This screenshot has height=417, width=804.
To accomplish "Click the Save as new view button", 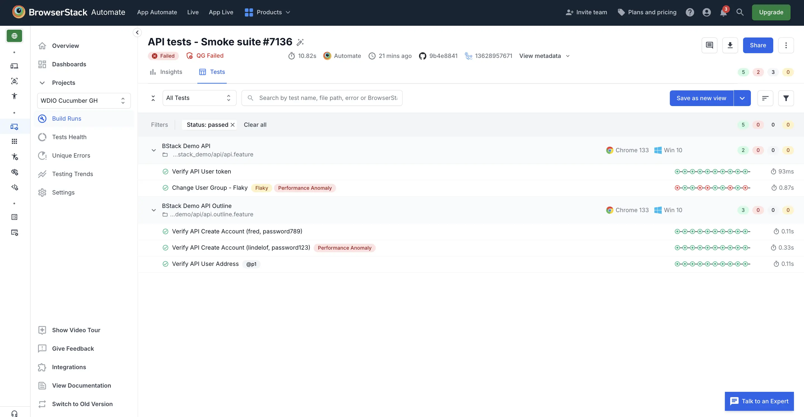I will pos(701,98).
